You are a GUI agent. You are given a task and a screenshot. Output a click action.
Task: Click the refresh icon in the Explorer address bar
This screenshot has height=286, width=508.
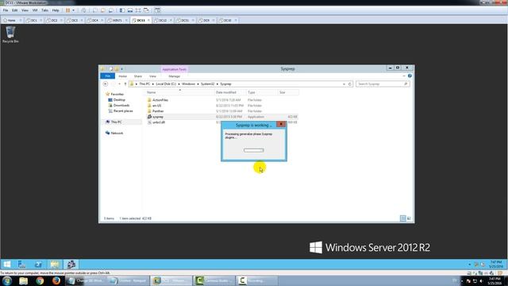tap(350, 84)
